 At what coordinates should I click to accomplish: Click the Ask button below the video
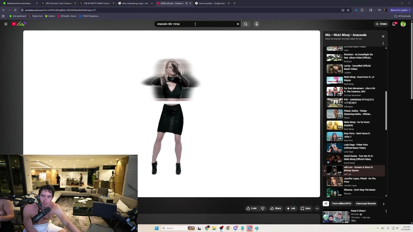pyautogui.click(x=291, y=208)
